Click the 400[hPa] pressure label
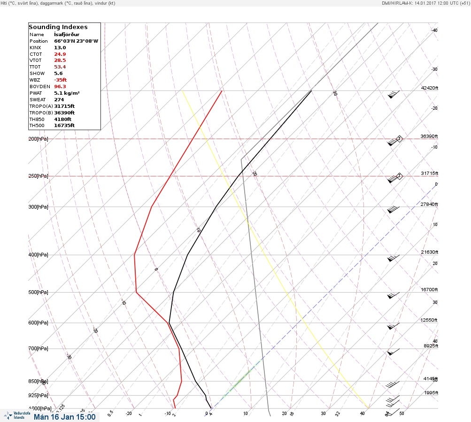Screen dimensions: 471x422 click(38, 255)
